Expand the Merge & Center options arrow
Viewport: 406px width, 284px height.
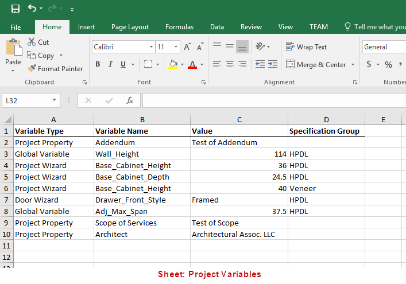coord(353,64)
